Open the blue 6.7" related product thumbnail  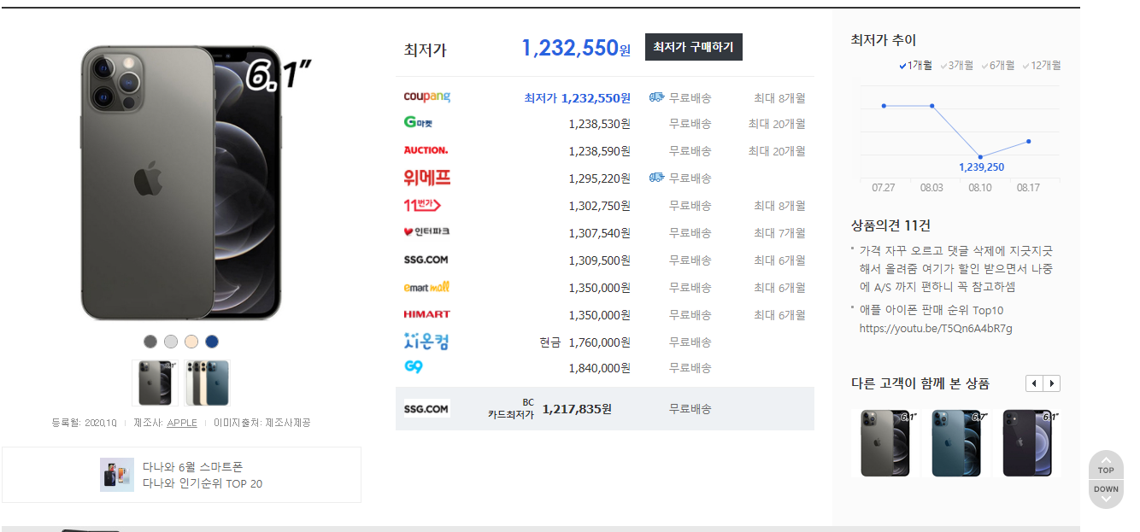(957, 443)
